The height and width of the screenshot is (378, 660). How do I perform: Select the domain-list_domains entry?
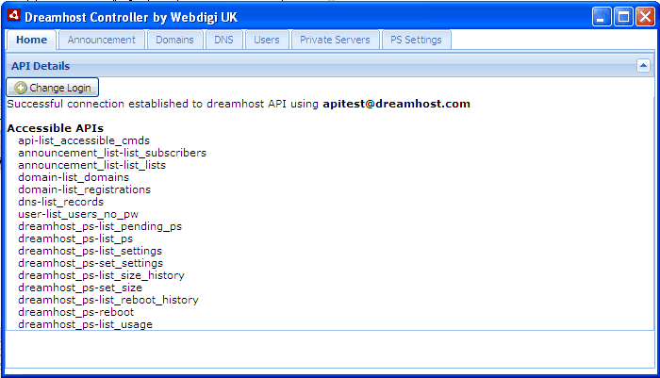74,177
